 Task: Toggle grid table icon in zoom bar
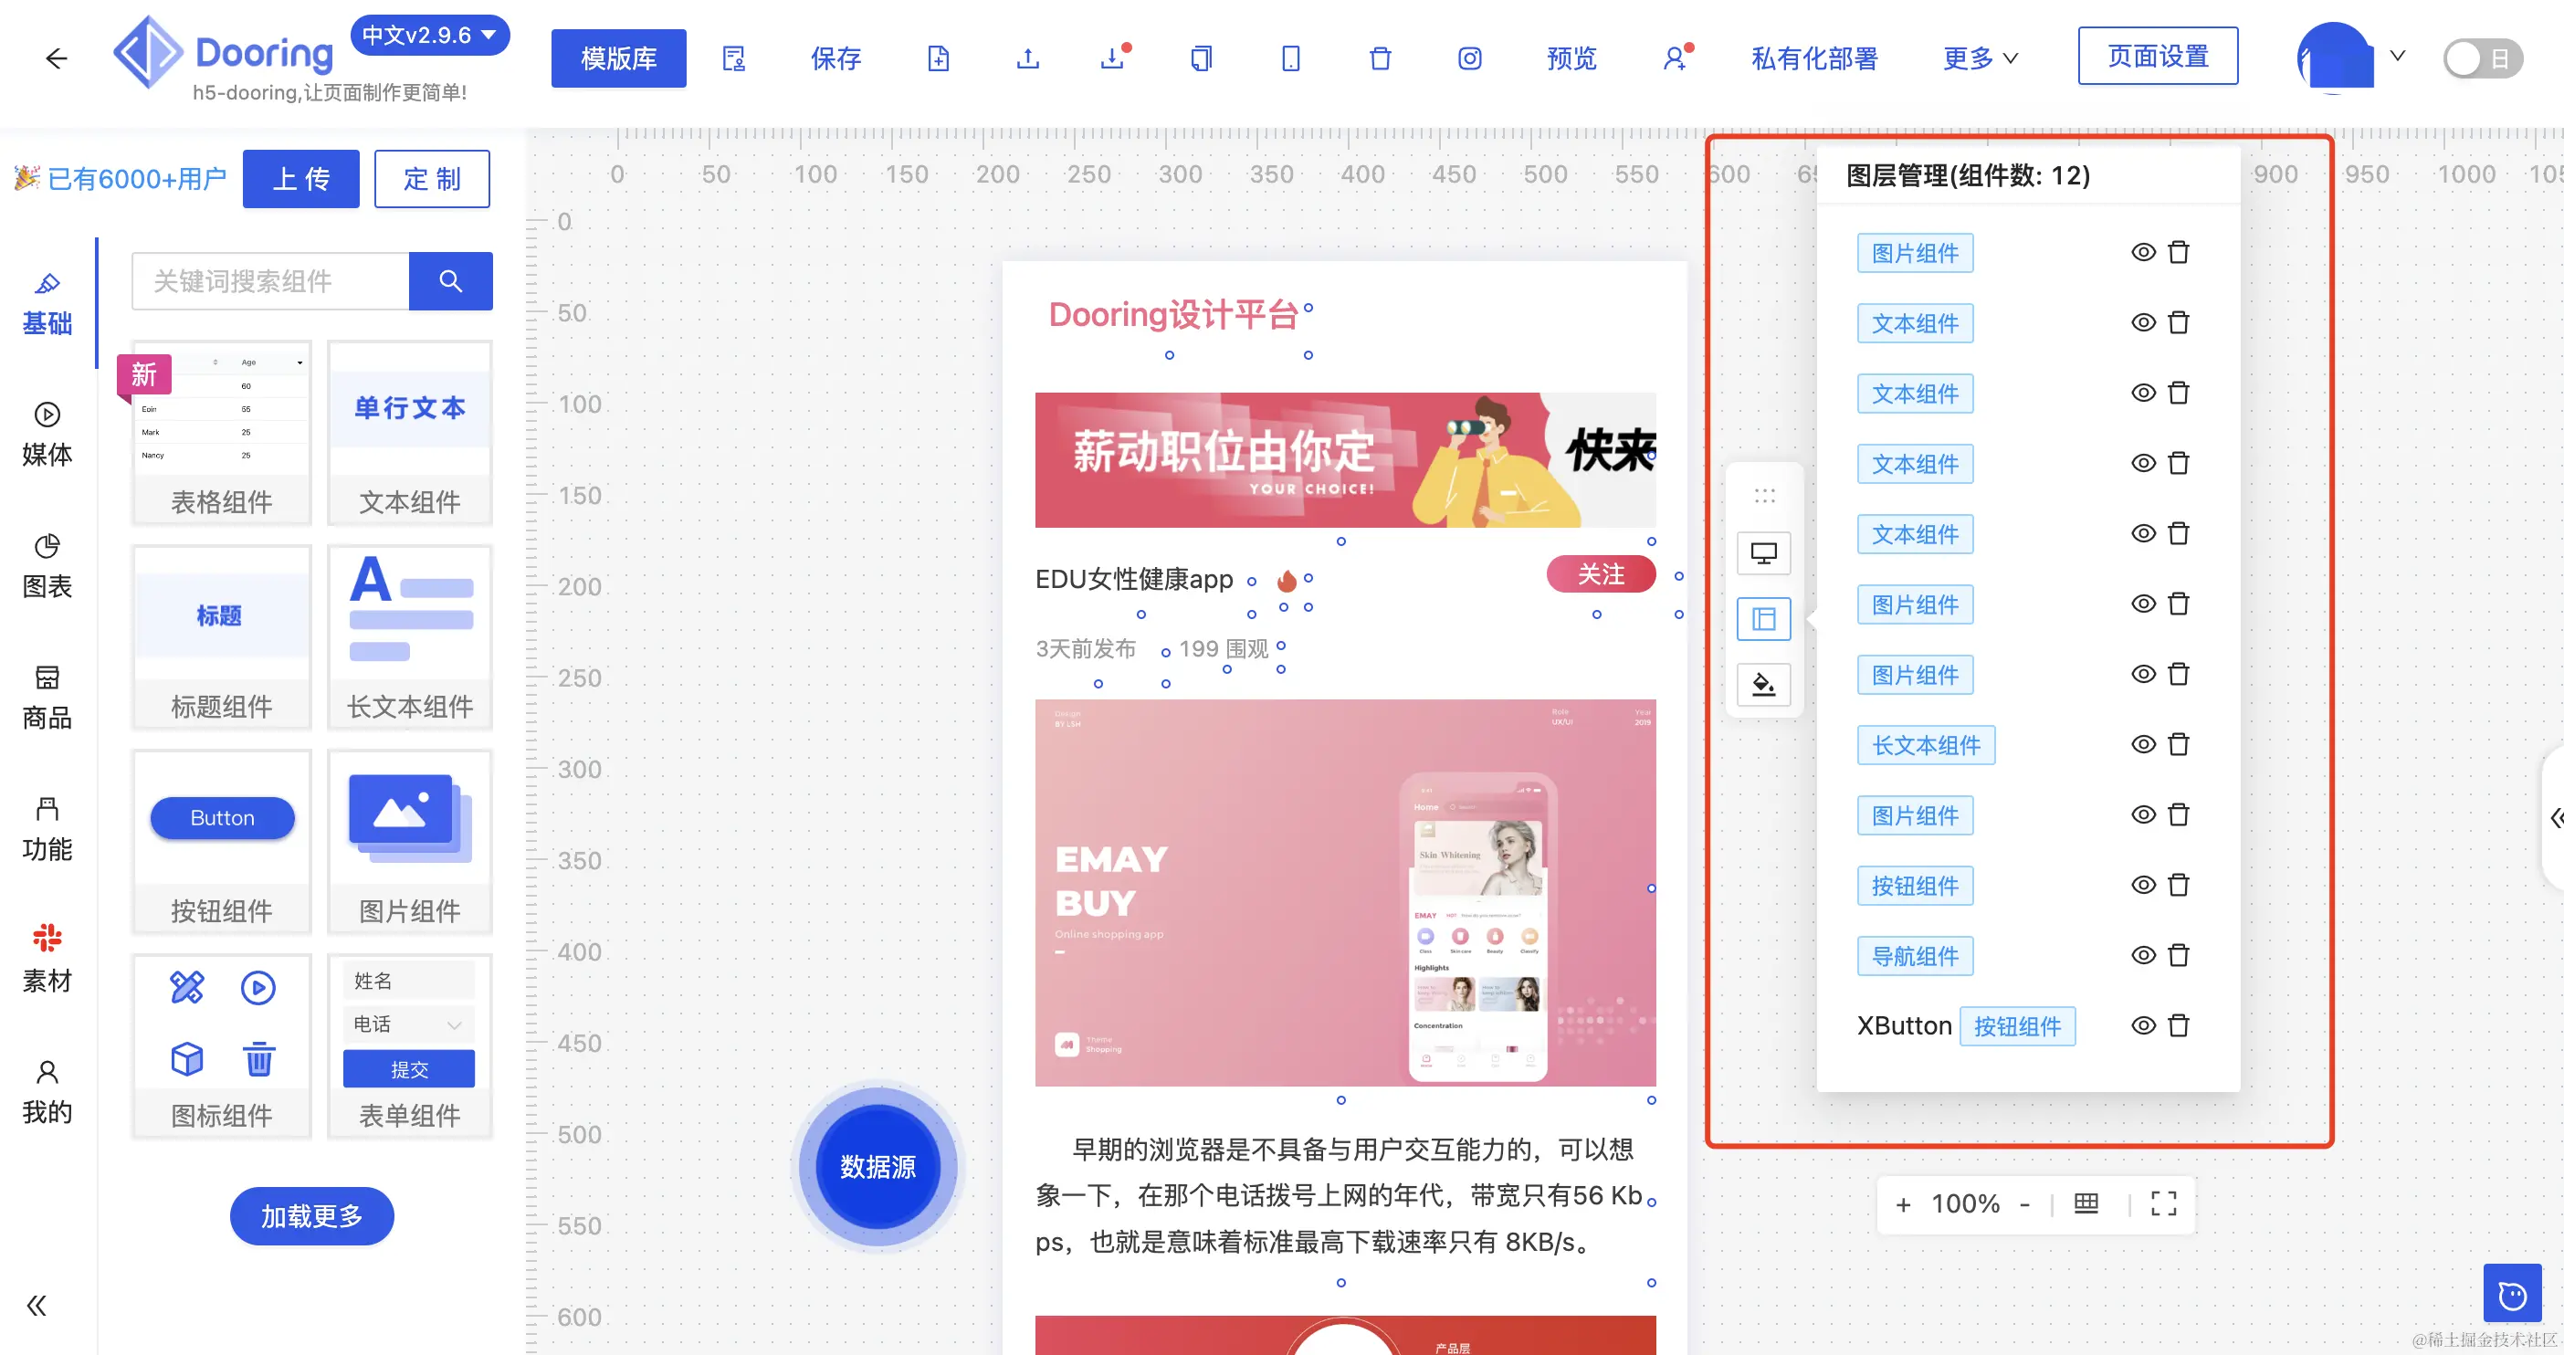coord(2086,1203)
